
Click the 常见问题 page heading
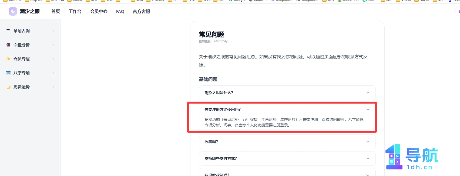212,34
